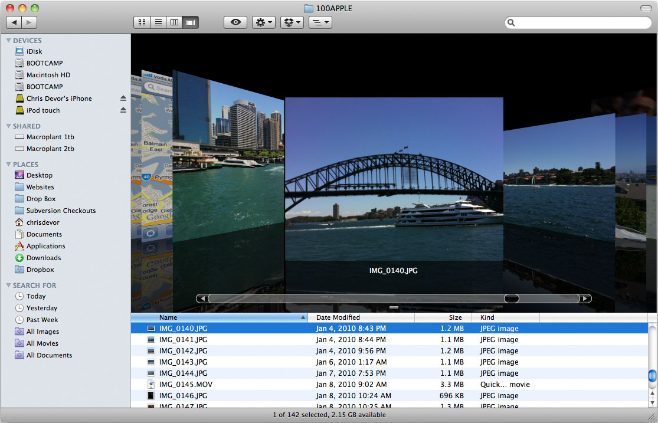Open the Action gear dropdown menu
The image size is (658, 423).
(x=263, y=22)
